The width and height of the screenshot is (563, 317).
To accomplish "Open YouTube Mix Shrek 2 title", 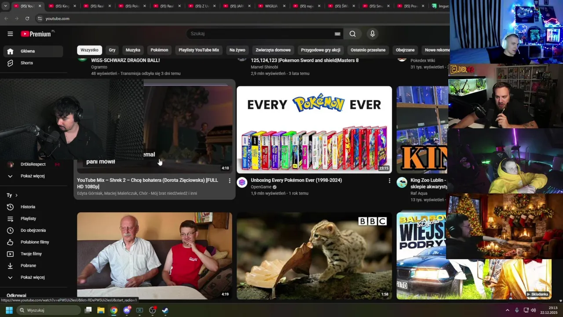I will pos(147,184).
